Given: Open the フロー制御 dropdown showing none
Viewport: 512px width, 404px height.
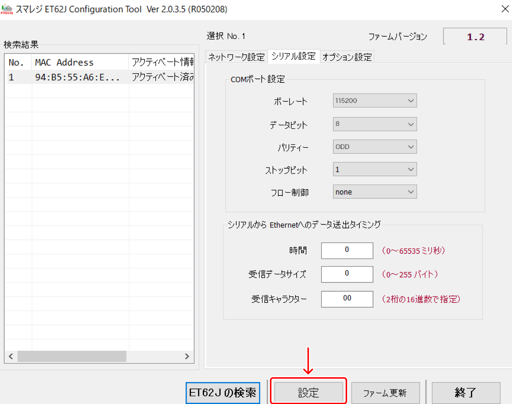Looking at the screenshot, I should point(375,192).
